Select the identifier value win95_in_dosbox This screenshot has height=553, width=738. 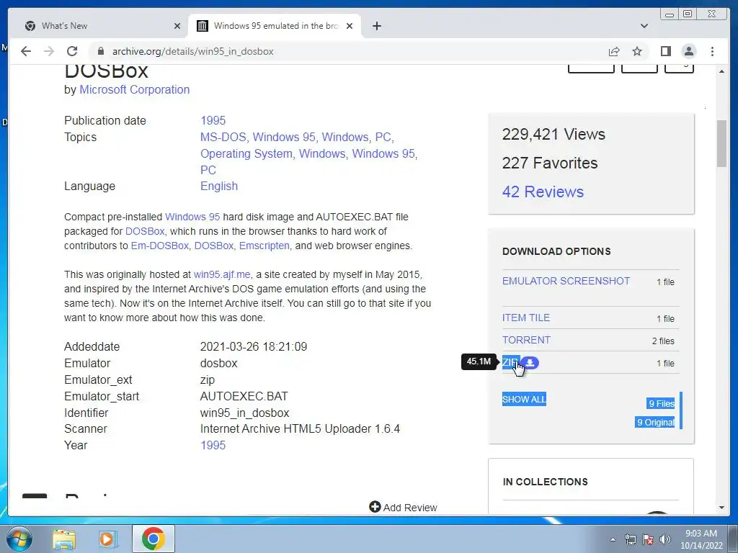coord(245,413)
